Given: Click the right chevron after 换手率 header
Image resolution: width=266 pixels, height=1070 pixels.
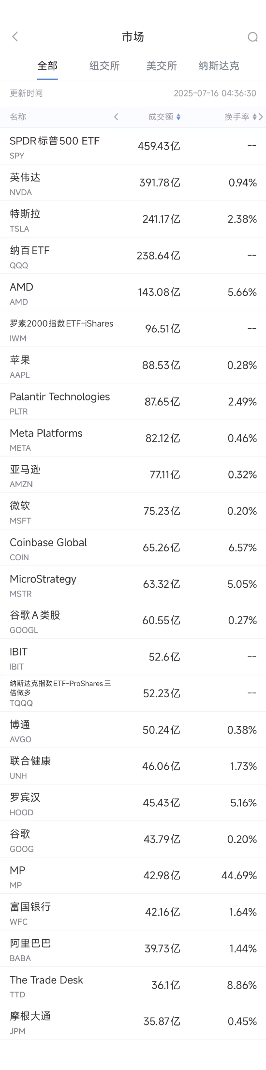Looking at the screenshot, I should tap(261, 117).
